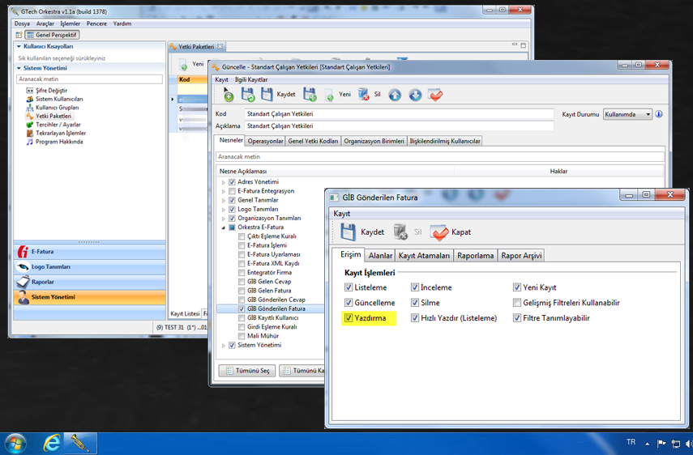The height and width of the screenshot is (455, 693).
Task: Click the Genel Perspektif button
Action: [x=52, y=35]
